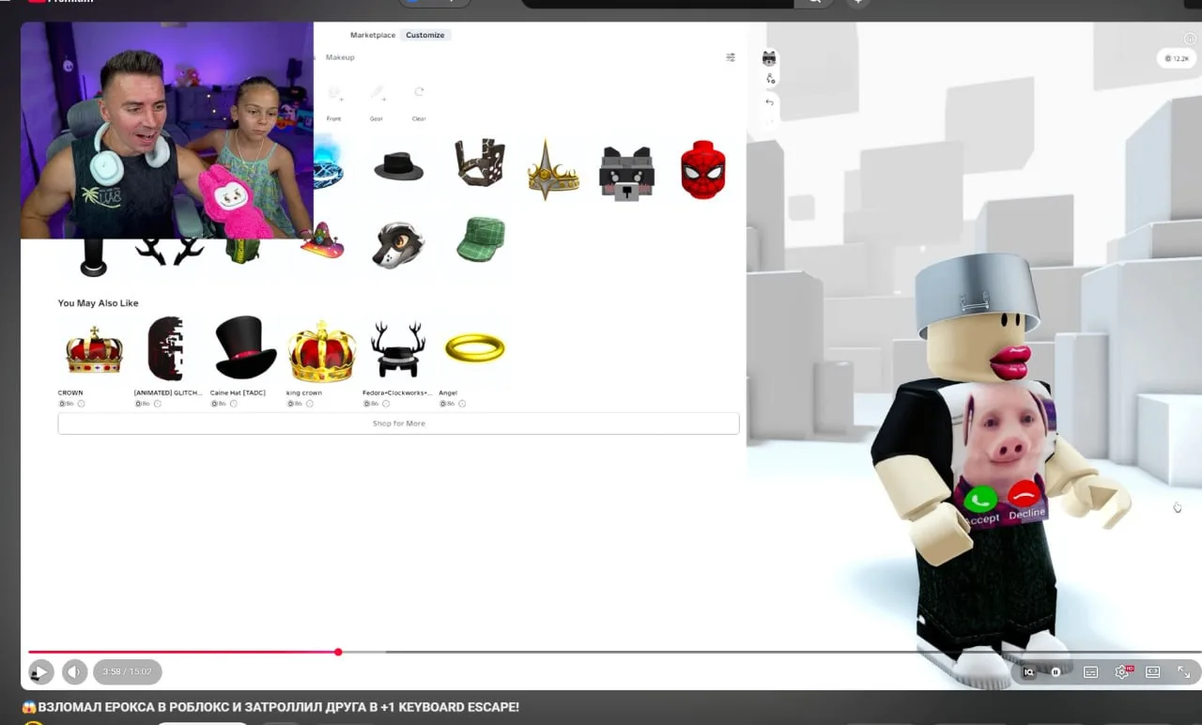
Task: Open the Marketplace tab
Action: coord(373,35)
